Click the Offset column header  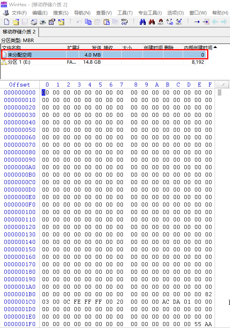(x=19, y=85)
